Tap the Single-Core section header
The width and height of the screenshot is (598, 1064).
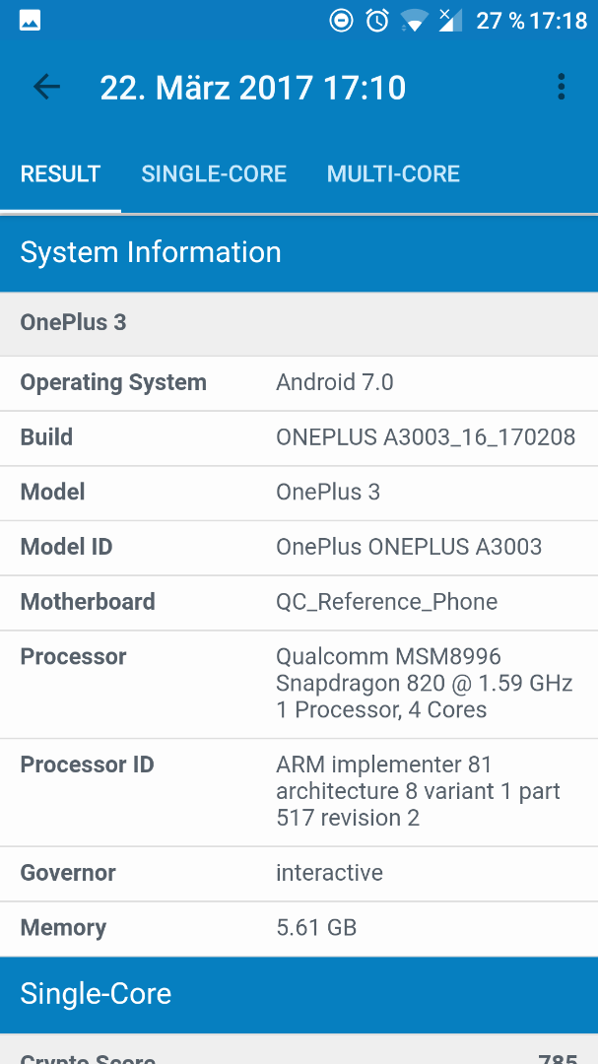pos(299,995)
